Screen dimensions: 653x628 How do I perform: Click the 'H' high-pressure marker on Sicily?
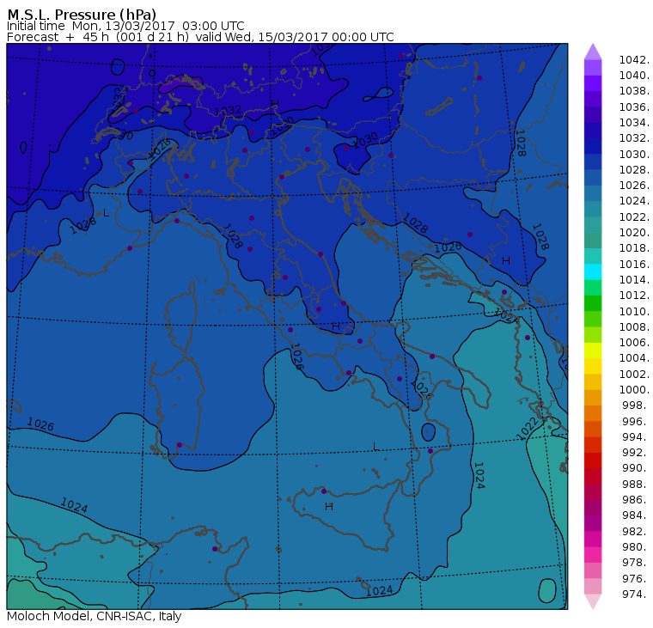coord(329,507)
